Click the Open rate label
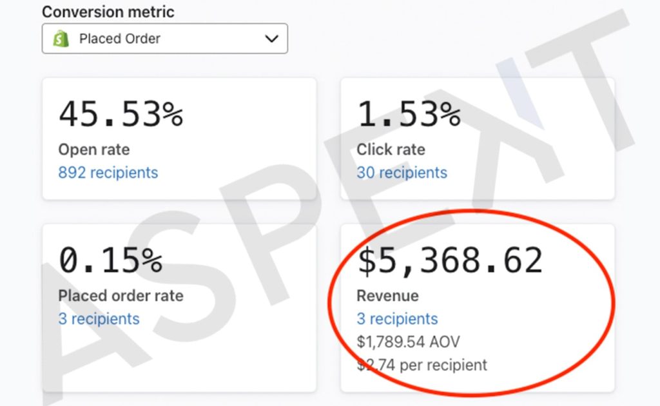Viewport: 660px width, 406px height. click(x=94, y=150)
